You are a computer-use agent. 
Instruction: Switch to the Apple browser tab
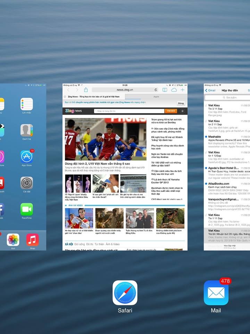pyautogui.click(x=156, y=96)
